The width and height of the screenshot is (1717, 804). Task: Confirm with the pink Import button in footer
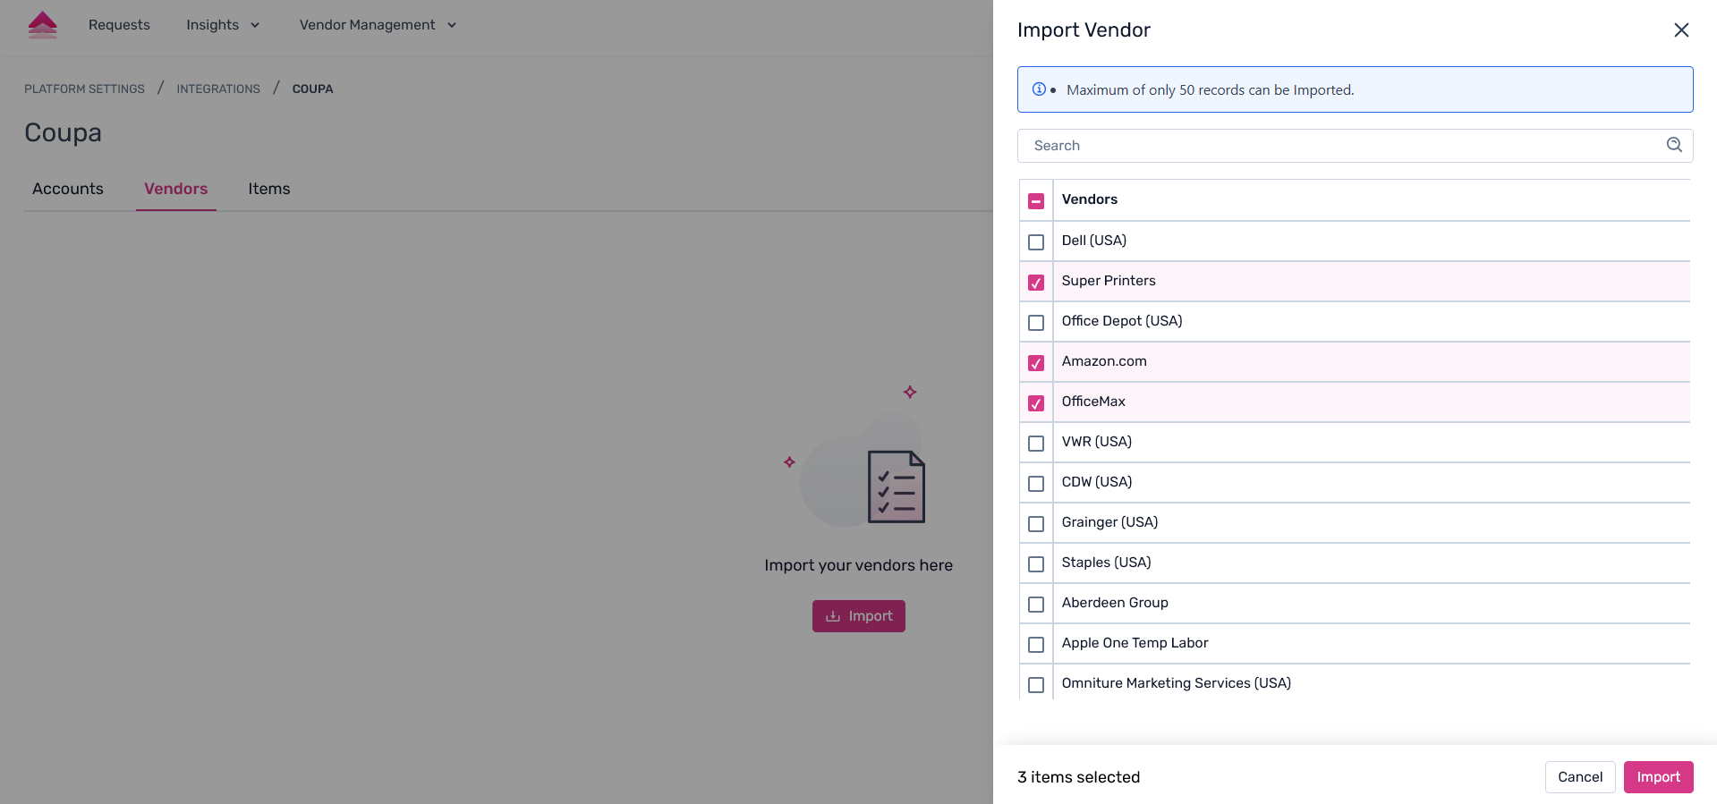pos(1659,777)
